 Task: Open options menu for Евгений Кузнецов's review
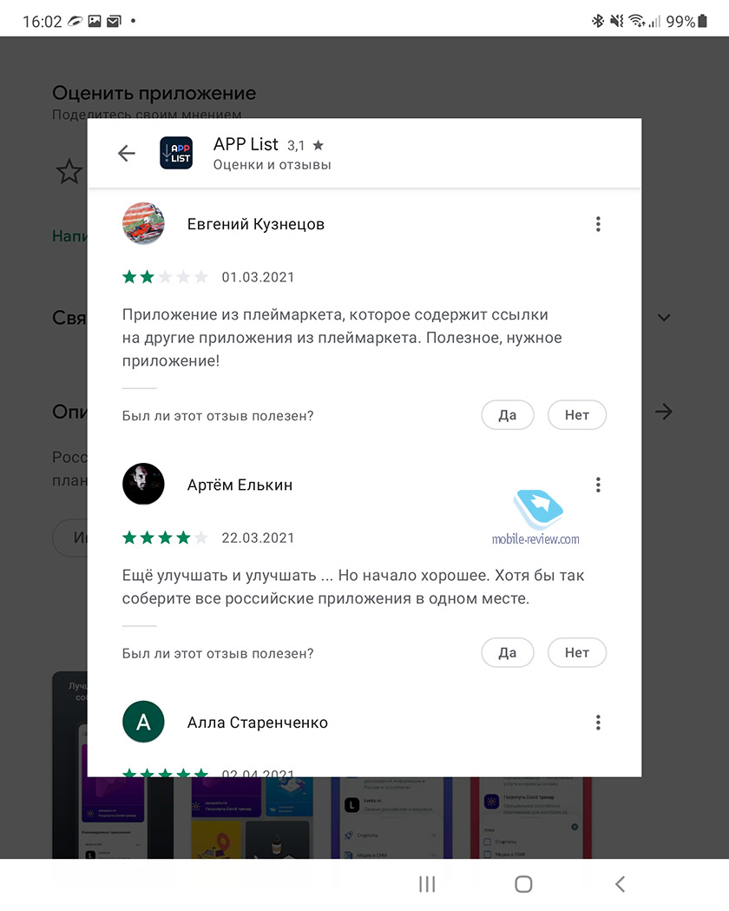(598, 224)
